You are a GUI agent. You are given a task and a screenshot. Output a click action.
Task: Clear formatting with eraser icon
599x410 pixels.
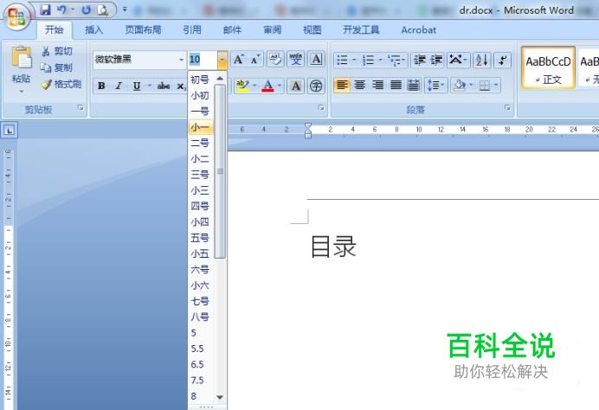[x=275, y=60]
